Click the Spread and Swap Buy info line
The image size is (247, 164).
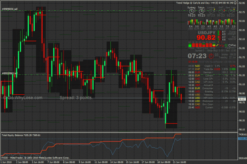click(215, 51)
